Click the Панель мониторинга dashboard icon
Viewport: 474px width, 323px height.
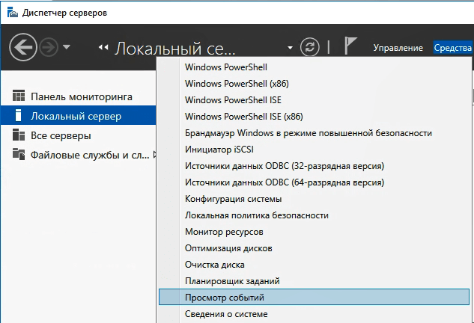(19, 96)
